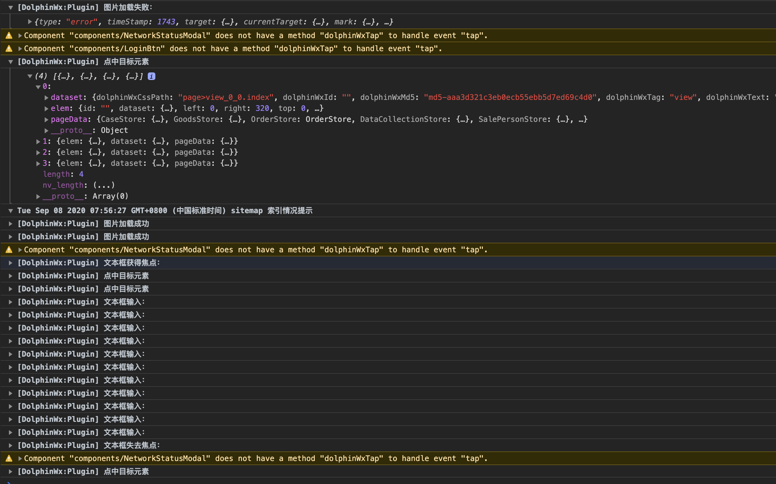Expand array index 1 entry
Image resolution: width=776 pixels, height=484 pixels.
coord(38,142)
